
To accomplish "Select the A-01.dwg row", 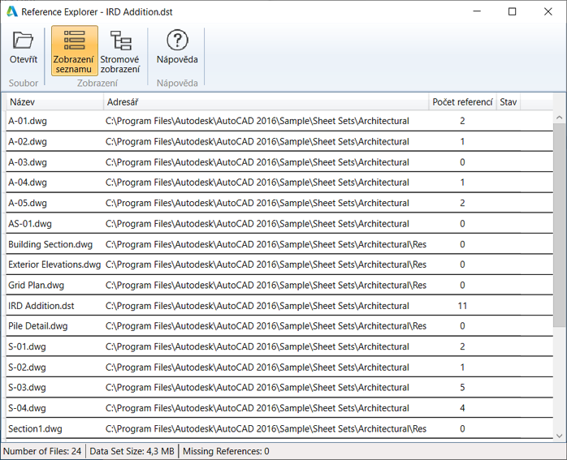I will pyautogui.click(x=28, y=121).
